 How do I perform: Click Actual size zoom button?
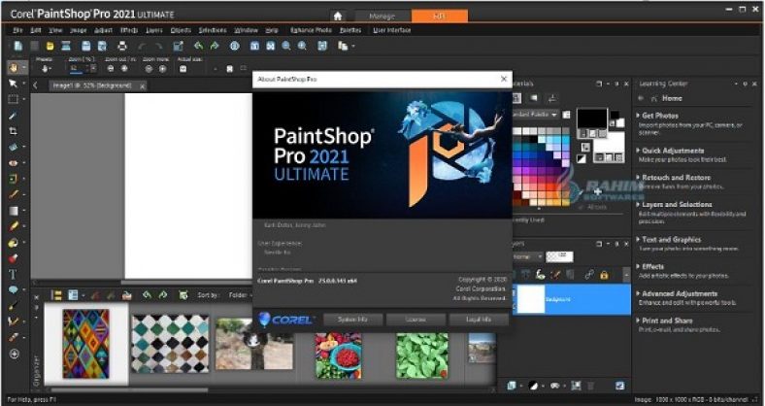(x=183, y=69)
